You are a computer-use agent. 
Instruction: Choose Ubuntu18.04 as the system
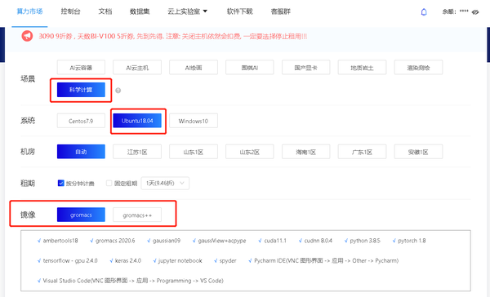pyautogui.click(x=137, y=121)
